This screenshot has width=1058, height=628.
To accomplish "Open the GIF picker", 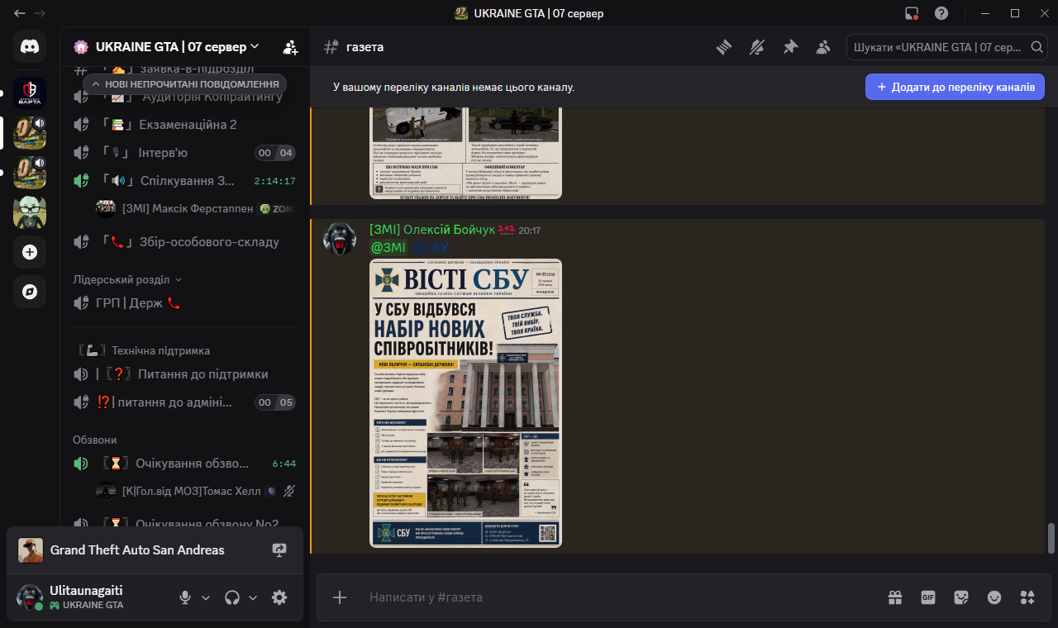I will (928, 597).
